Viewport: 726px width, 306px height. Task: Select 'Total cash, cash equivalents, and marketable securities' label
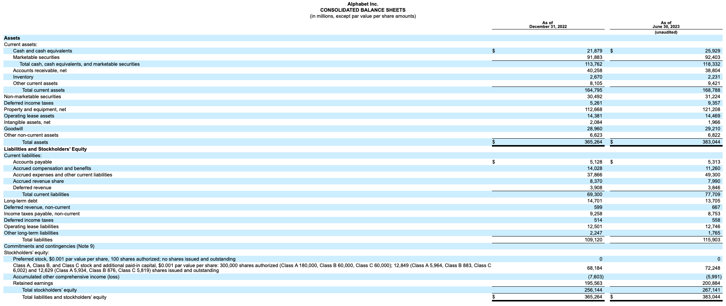coord(79,64)
